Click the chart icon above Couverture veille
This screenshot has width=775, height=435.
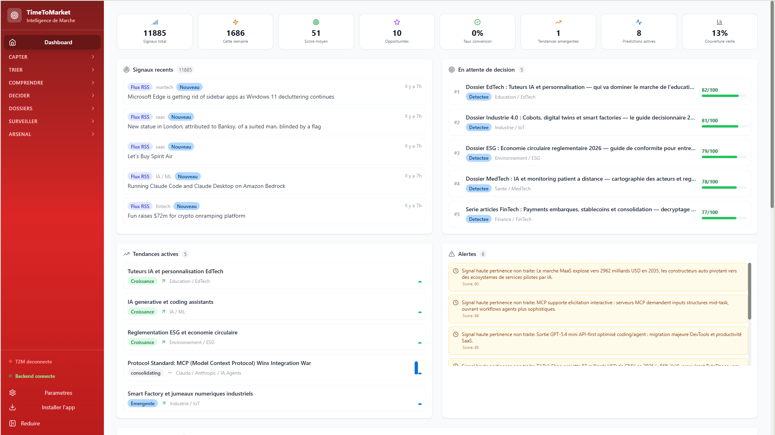(x=720, y=22)
